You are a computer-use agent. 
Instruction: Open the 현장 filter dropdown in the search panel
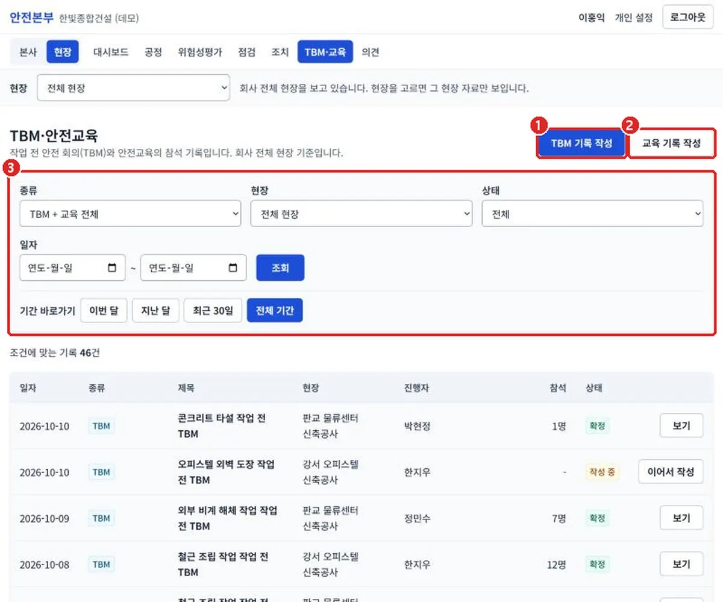coord(361,214)
